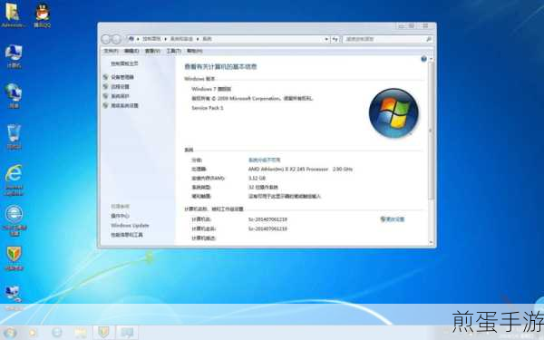Open the Internet Explorer taskbar icon
544x340 pixels.
(x=56, y=333)
